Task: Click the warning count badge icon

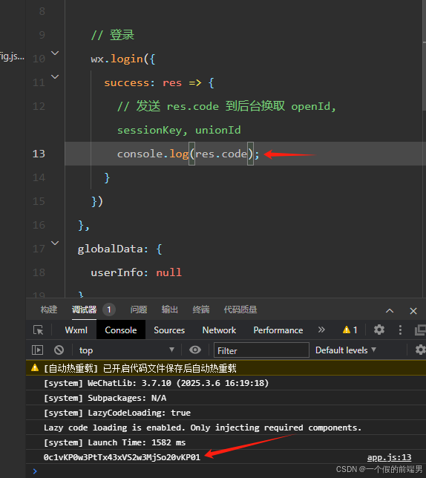Action: pos(350,330)
